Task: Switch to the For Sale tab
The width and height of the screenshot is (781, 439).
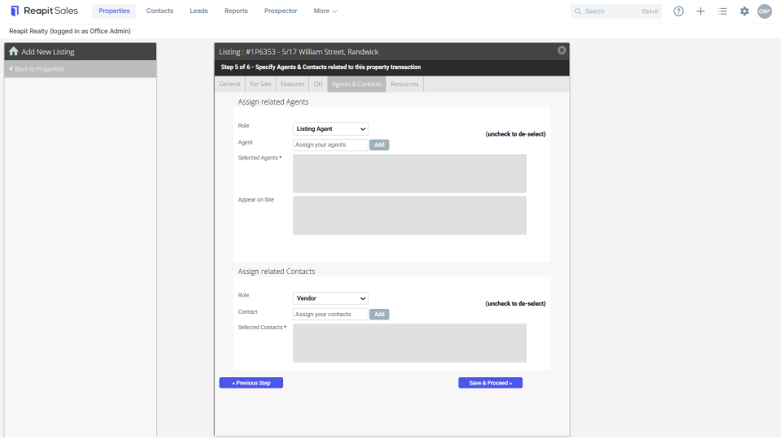Action: [x=260, y=84]
